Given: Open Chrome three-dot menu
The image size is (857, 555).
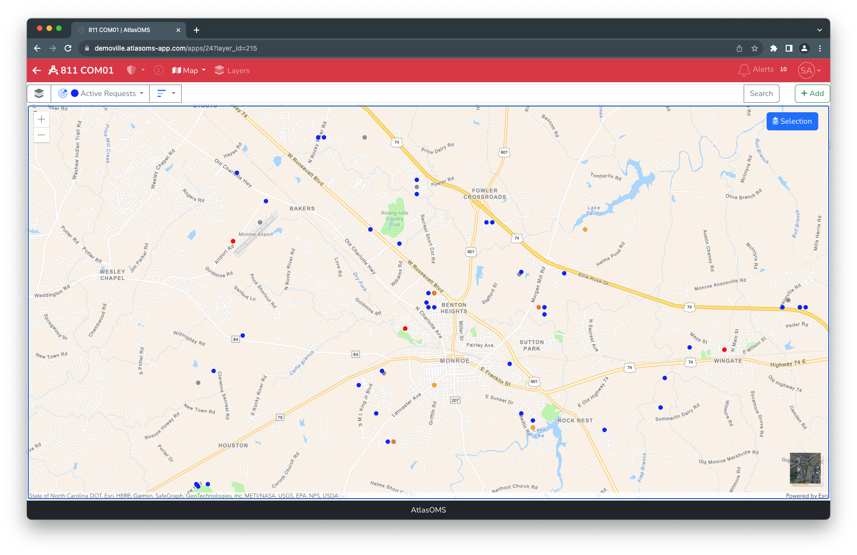Looking at the screenshot, I should tap(820, 48).
